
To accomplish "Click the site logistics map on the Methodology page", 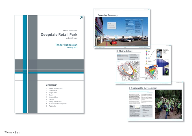I will [128, 71].
